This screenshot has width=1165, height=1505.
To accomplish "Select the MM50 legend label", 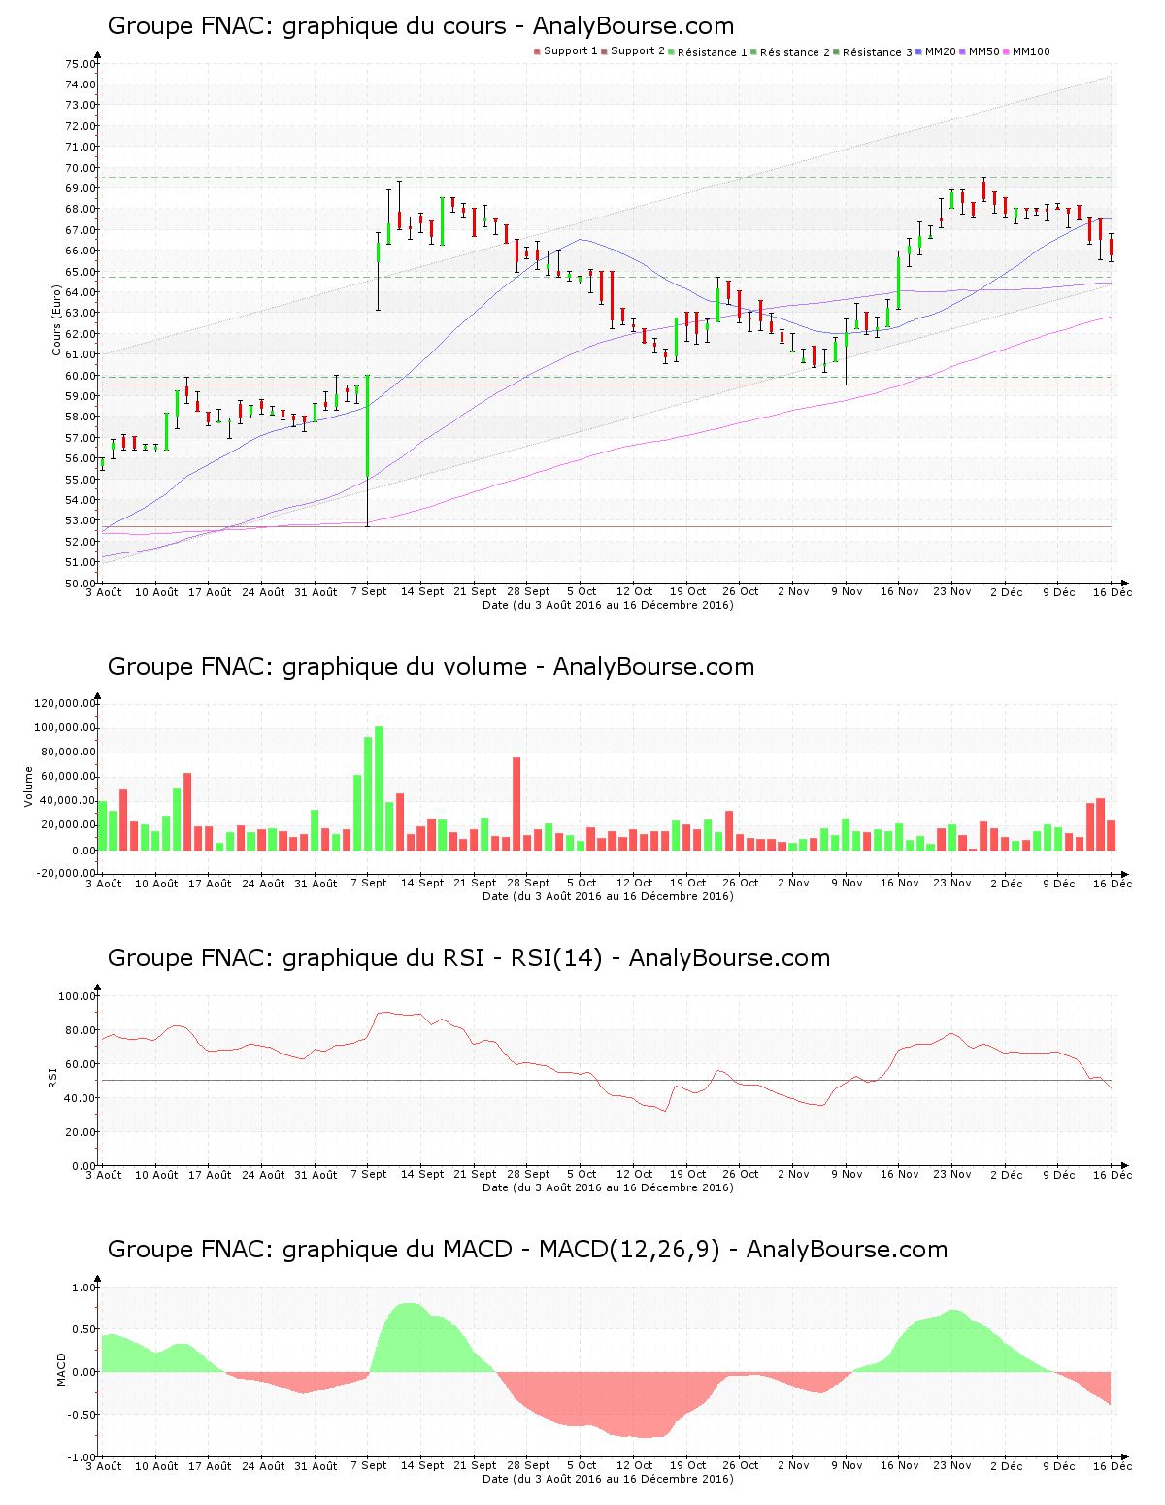I will [x=984, y=51].
